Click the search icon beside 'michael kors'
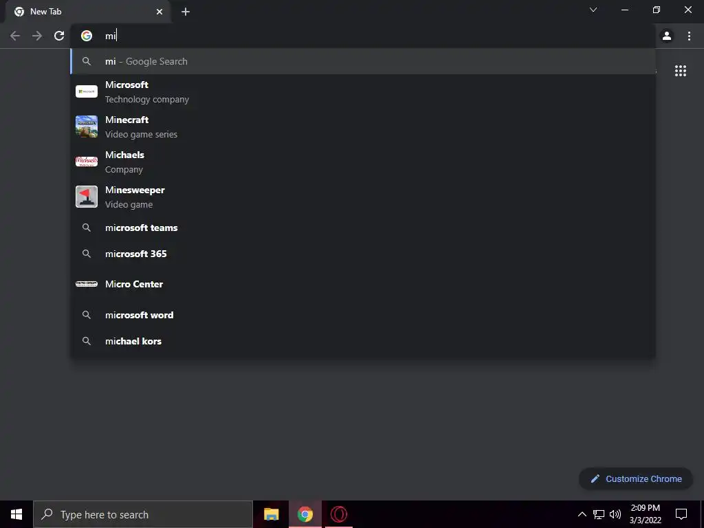The height and width of the screenshot is (528, 704). [x=87, y=341]
